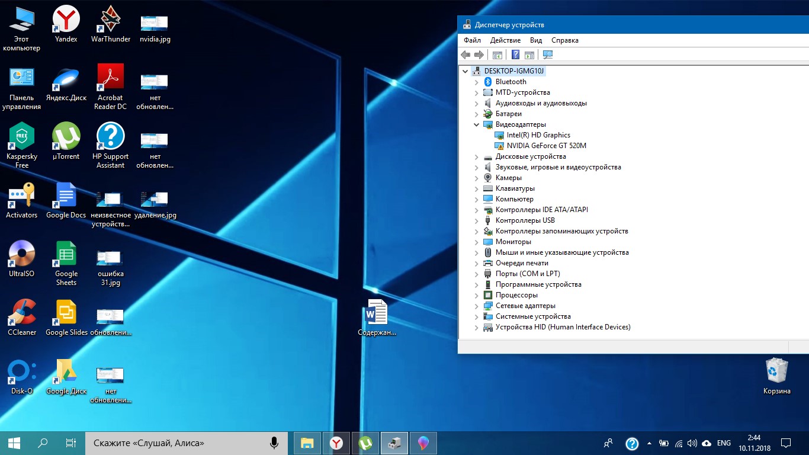The width and height of the screenshot is (809, 455).
Task: Click the volume speaker tray icon
Action: point(692,443)
